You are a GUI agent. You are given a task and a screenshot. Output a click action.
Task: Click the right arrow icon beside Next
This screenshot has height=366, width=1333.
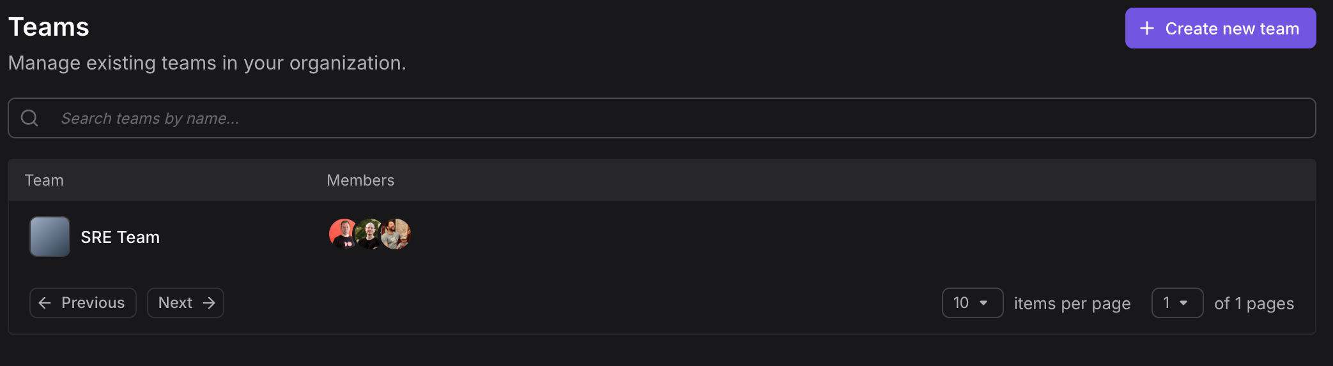[x=209, y=303]
